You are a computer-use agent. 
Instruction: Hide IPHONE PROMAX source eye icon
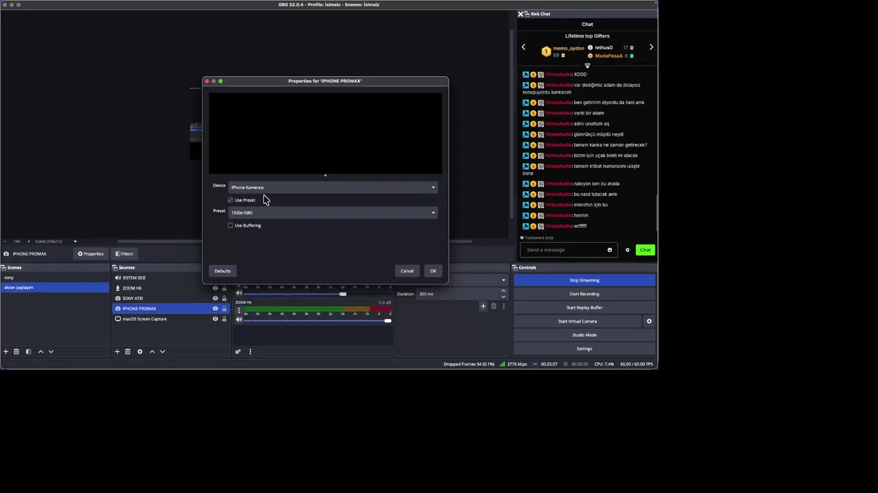[215, 309]
